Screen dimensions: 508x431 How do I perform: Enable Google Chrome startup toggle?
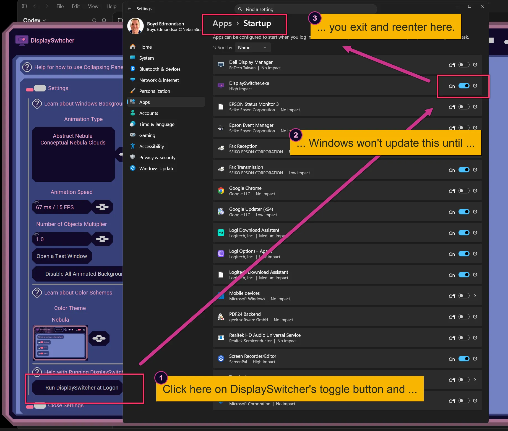[x=464, y=191]
